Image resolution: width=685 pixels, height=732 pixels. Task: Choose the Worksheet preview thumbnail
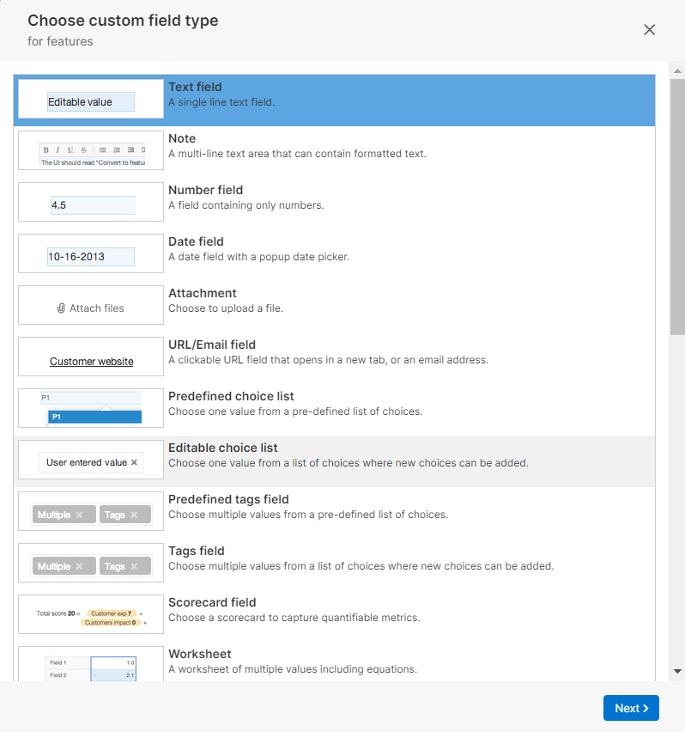[91, 666]
